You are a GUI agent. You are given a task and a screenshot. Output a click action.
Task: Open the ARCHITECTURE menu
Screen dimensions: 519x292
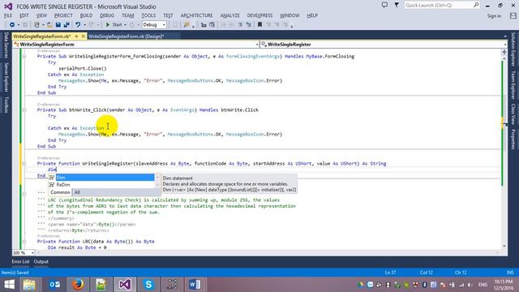(x=196, y=15)
